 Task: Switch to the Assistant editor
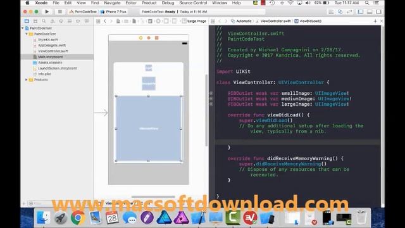pyautogui.click(x=340, y=12)
